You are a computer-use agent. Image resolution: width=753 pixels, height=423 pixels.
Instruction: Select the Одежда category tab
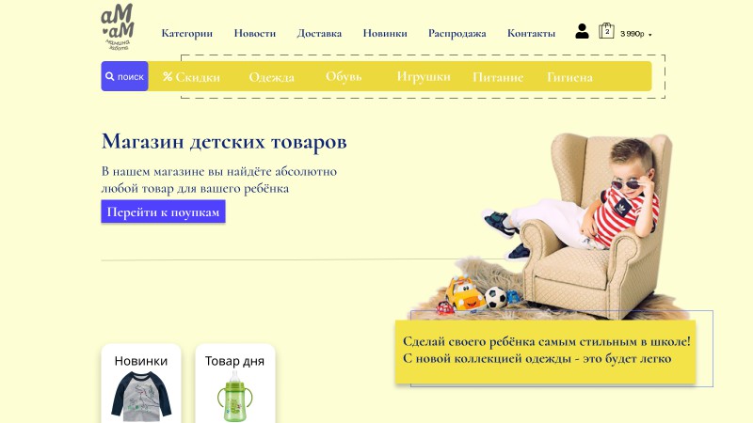pos(271,77)
